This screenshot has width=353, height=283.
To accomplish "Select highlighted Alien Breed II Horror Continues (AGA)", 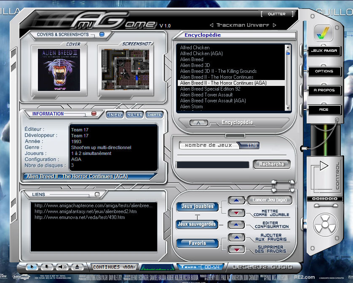I will pyautogui.click(x=231, y=83).
